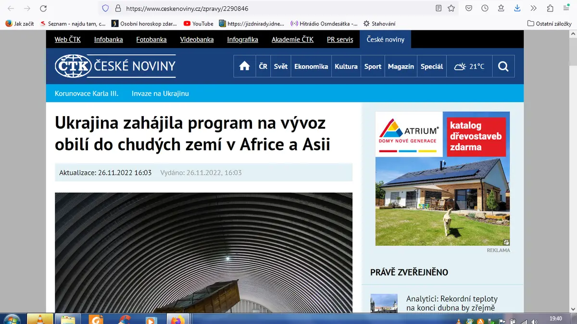Open the Kultura section

tap(346, 66)
